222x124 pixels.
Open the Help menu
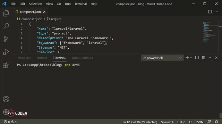click(94, 4)
